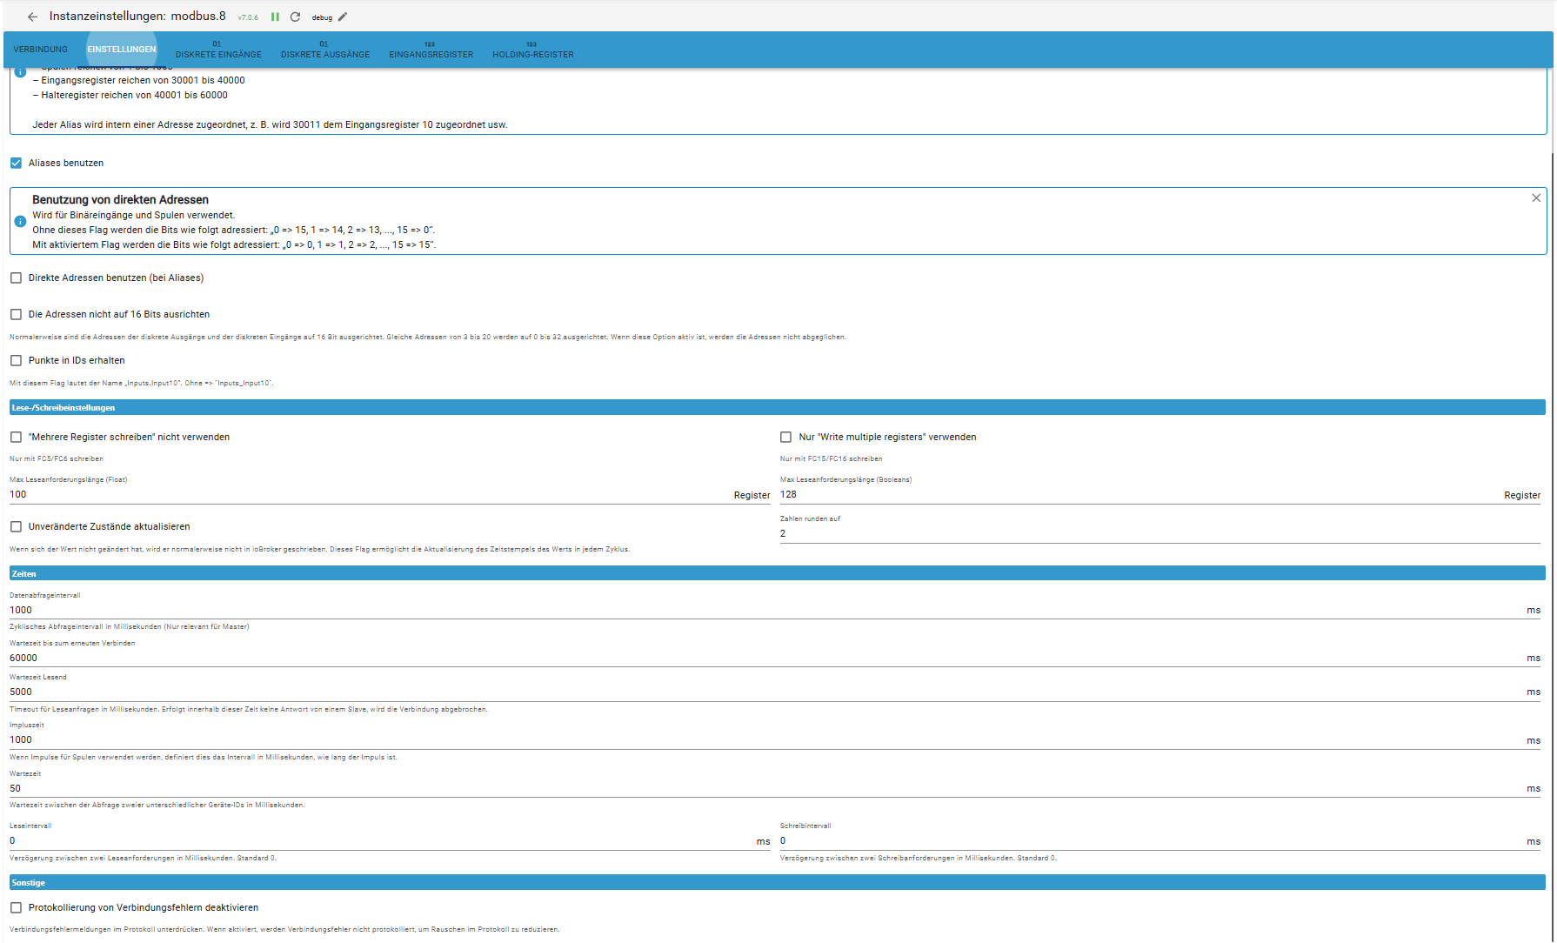Open the Holding-Register tab
This screenshot has width=1557, height=943.
(x=533, y=50)
